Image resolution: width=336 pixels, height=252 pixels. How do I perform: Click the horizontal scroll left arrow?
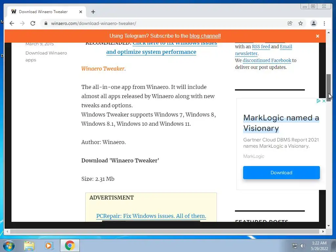[x=7, y=231]
